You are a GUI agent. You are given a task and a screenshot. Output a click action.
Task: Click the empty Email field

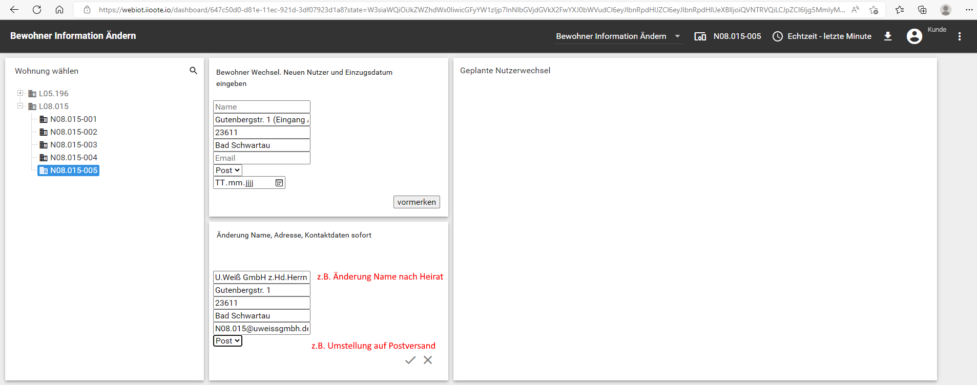click(262, 158)
